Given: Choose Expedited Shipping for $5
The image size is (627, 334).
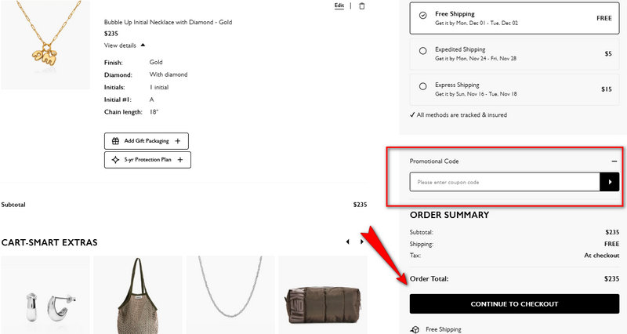Looking at the screenshot, I should point(423,51).
